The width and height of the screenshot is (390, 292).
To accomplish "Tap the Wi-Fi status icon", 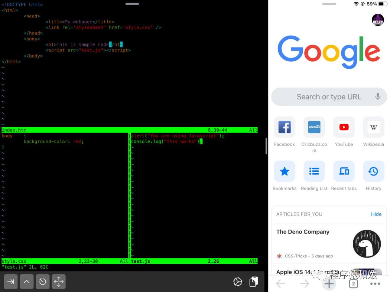I will click(x=356, y=4).
